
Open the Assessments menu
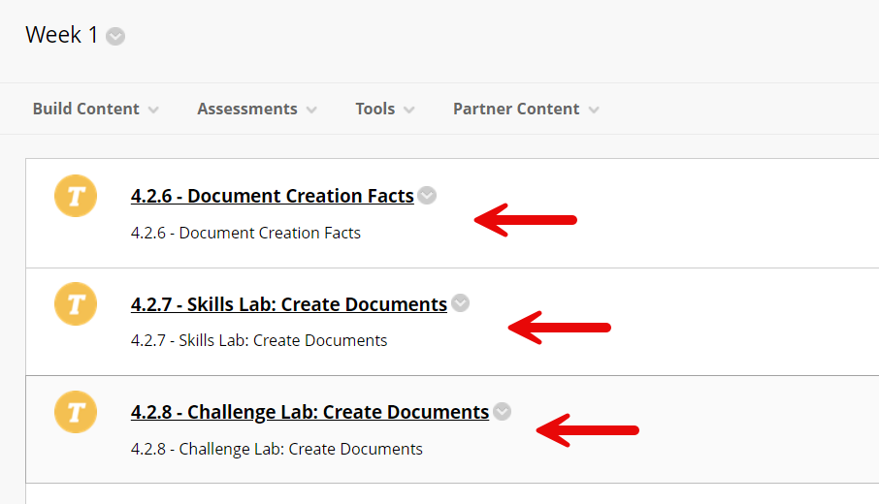(257, 109)
